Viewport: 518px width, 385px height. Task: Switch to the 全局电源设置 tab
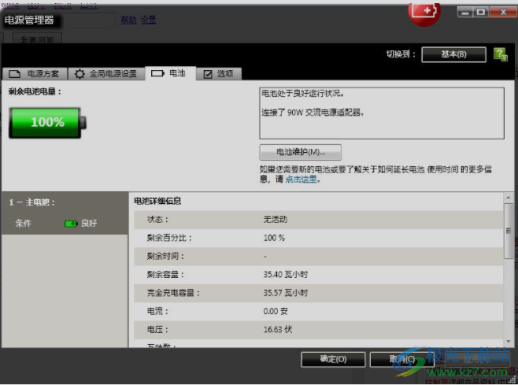click(106, 73)
